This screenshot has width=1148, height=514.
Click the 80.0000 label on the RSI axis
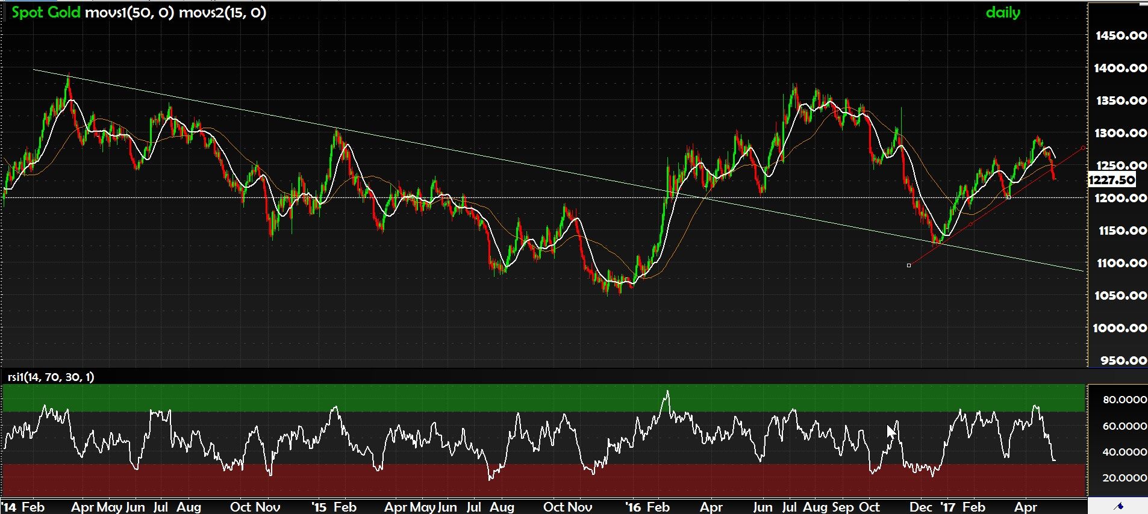(1124, 400)
